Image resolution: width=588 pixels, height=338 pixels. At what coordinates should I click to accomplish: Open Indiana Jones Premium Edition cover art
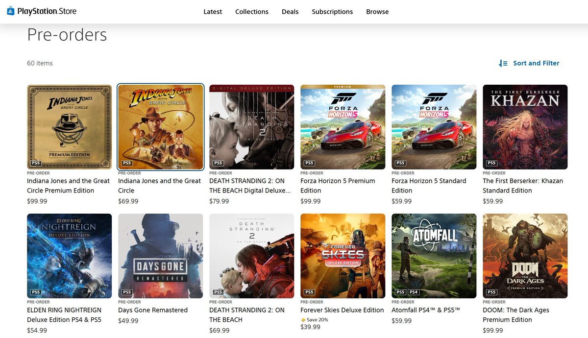(70, 127)
